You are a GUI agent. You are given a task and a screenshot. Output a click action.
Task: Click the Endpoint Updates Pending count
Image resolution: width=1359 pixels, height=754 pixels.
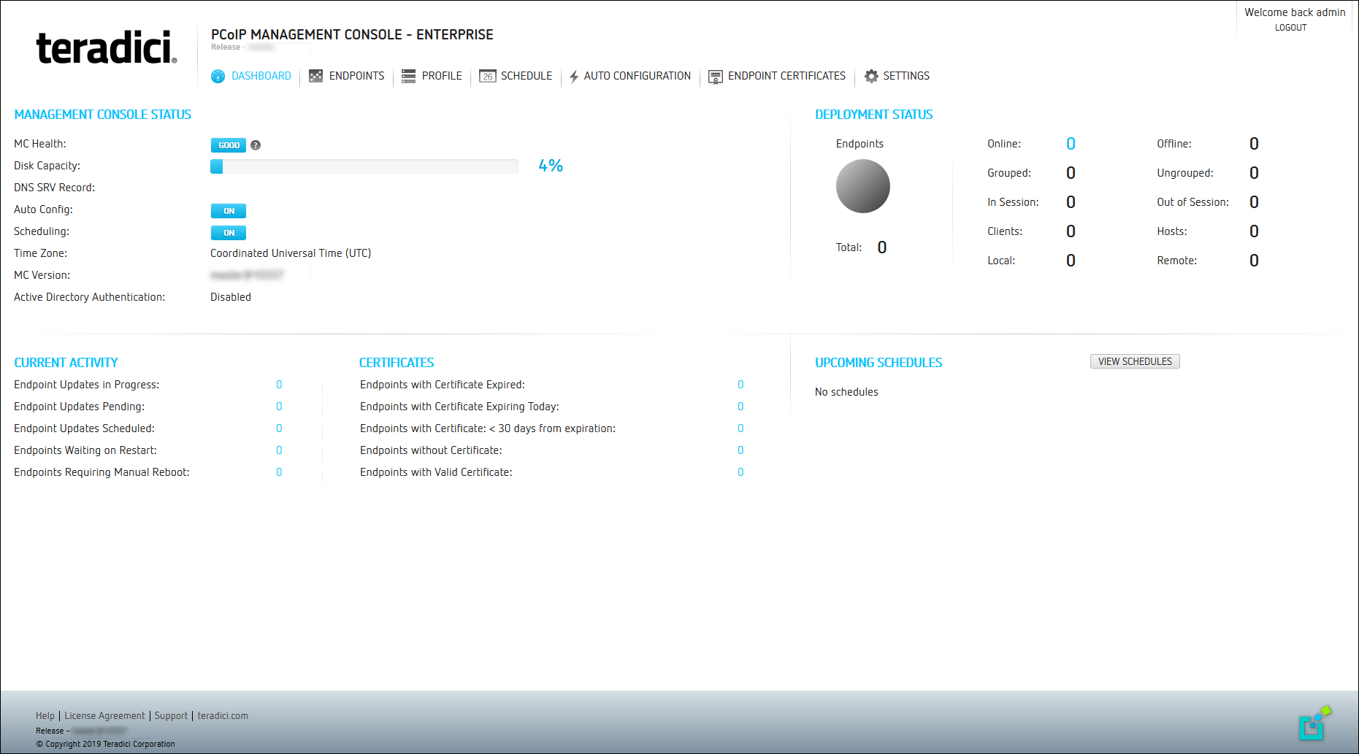[x=279, y=407]
